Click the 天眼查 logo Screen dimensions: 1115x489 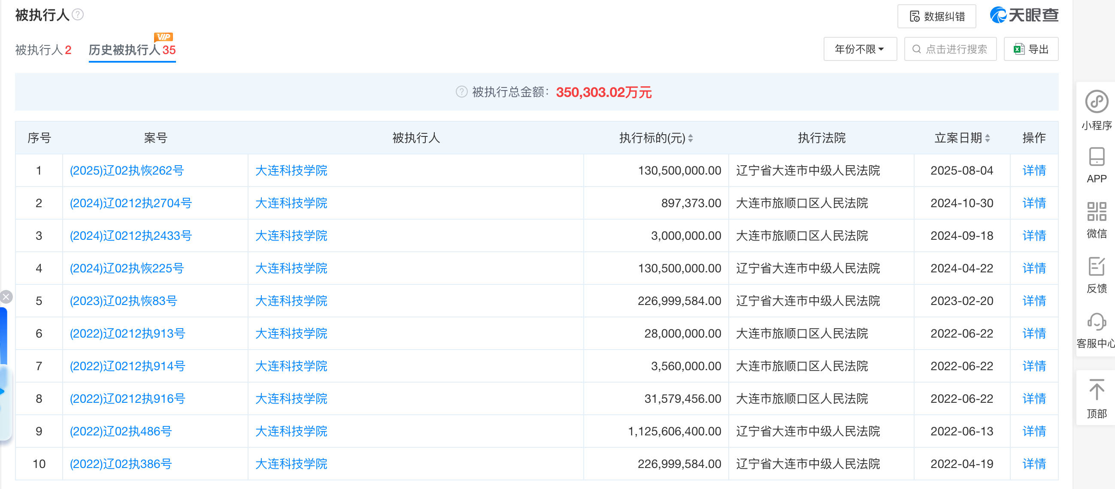[1024, 15]
